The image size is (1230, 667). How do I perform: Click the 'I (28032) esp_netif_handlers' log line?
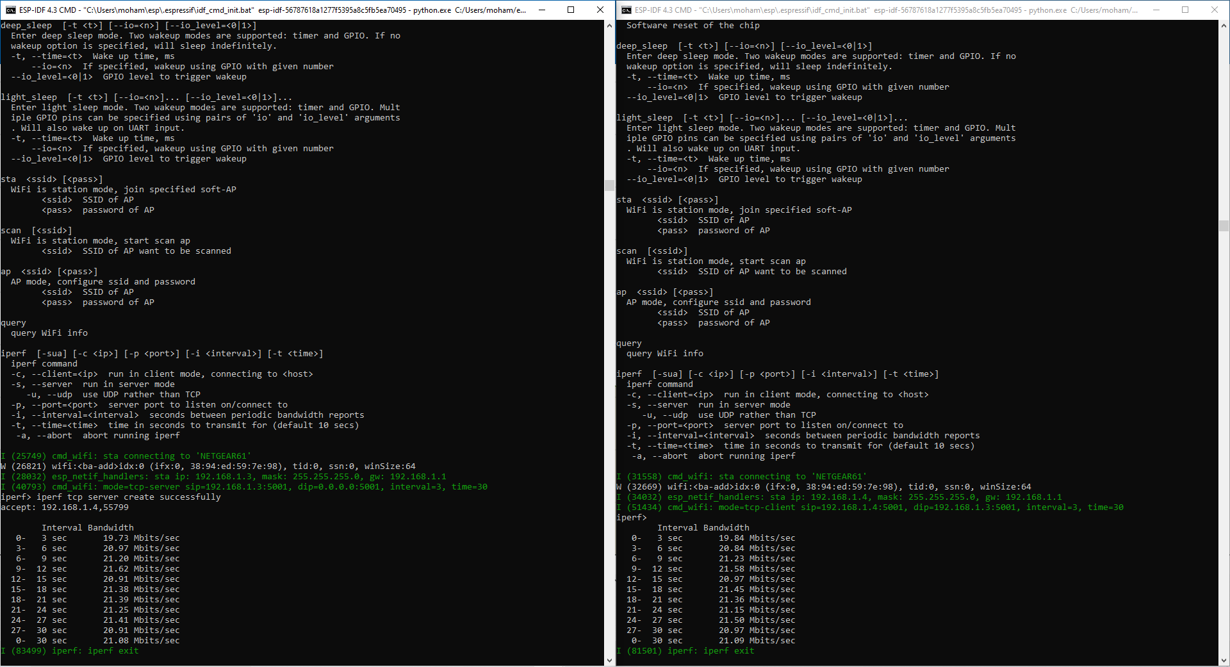pos(224,477)
